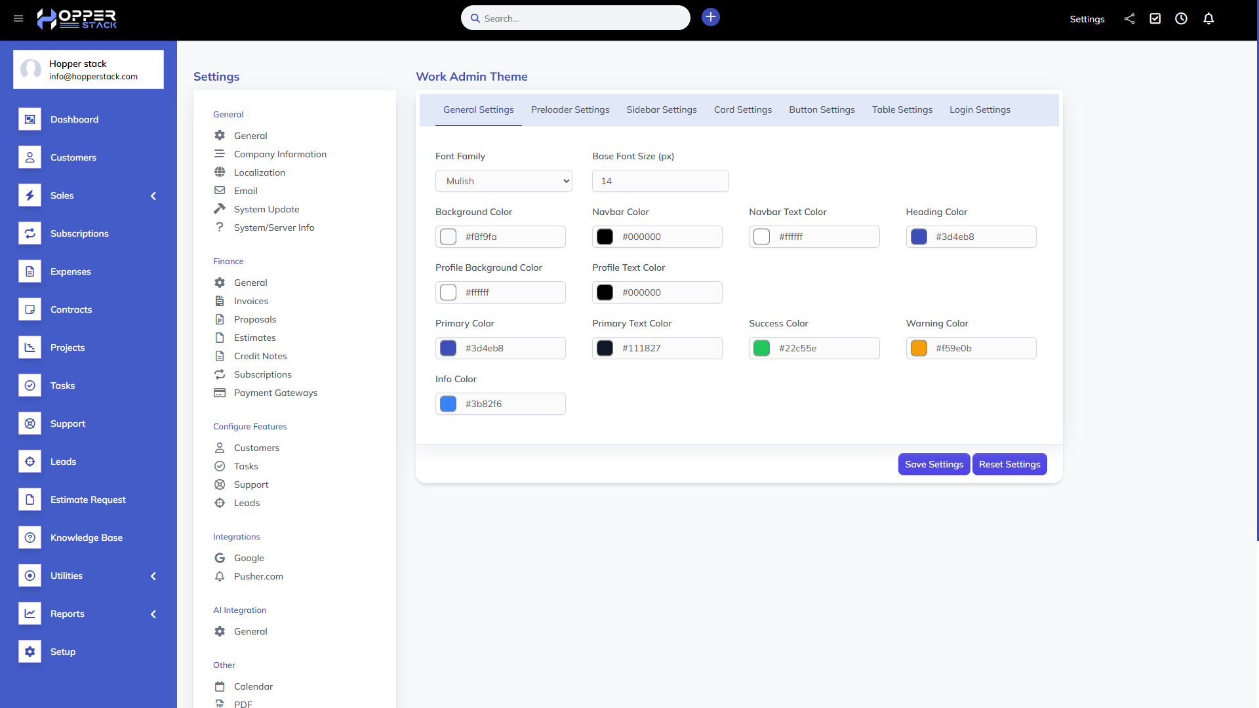
Task: Open the notifications bell icon
Action: (x=1209, y=19)
